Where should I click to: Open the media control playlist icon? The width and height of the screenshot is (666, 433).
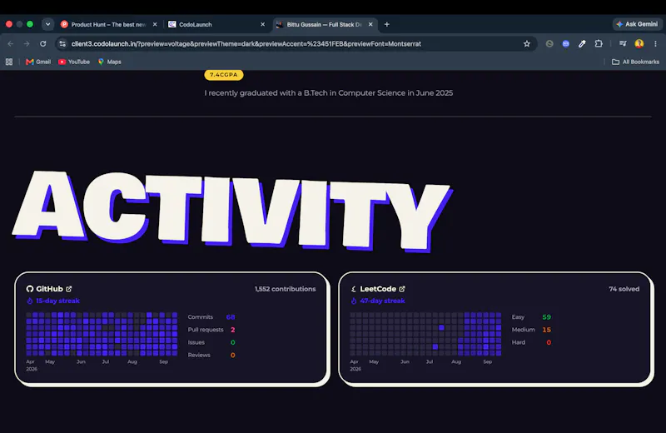click(x=623, y=43)
